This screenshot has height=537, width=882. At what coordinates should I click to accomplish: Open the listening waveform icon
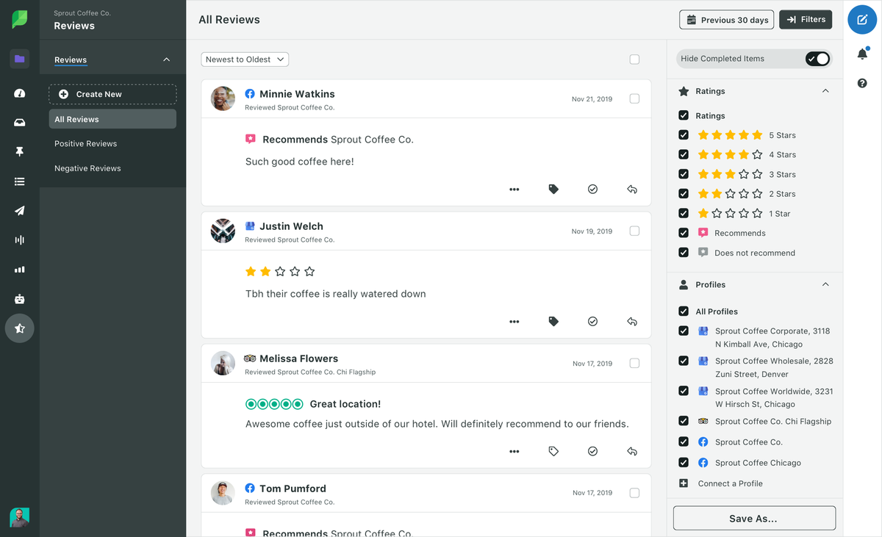coord(20,240)
